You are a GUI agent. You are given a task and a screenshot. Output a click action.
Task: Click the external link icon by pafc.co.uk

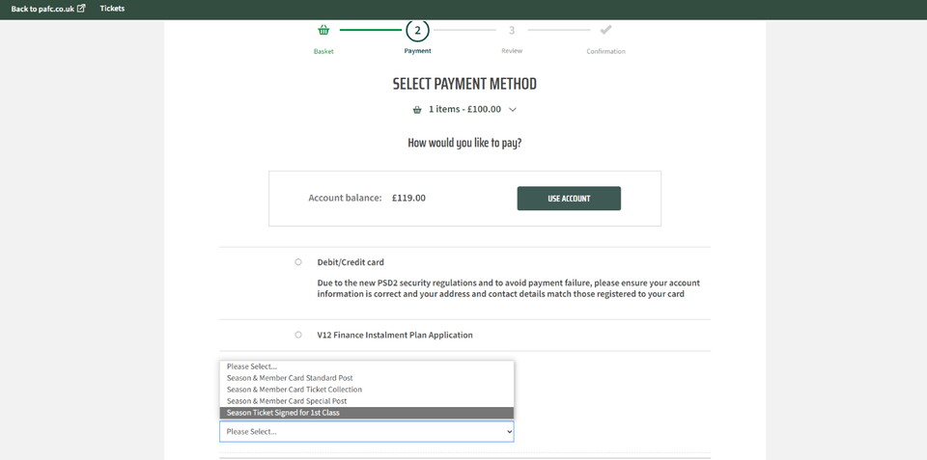[x=81, y=9]
